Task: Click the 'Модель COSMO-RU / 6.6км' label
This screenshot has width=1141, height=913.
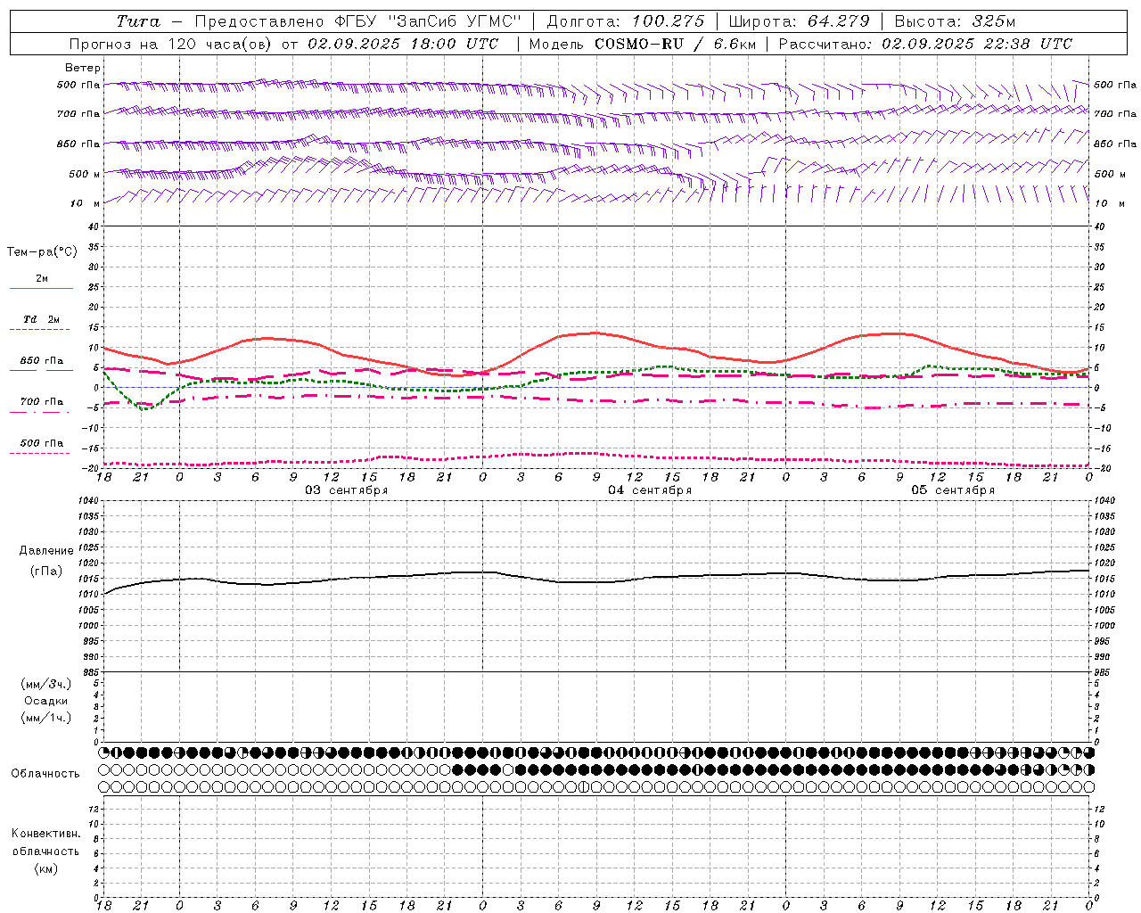Action: (642, 44)
